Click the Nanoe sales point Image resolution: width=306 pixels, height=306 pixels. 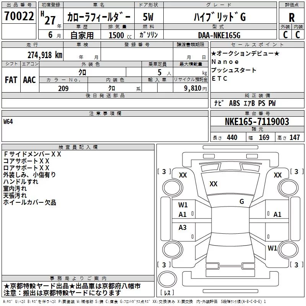tap(225, 62)
